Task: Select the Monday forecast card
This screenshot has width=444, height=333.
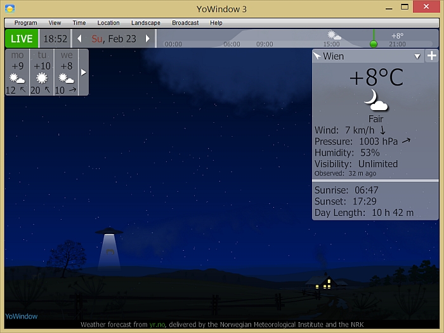Action: pos(17,72)
